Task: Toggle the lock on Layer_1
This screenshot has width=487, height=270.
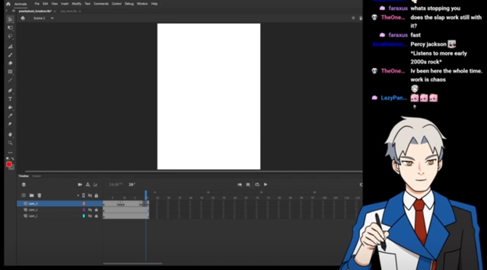Action: pos(96,216)
